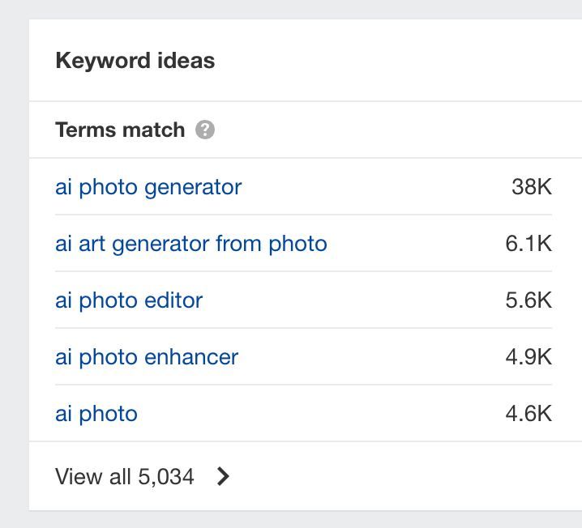
Task: Click the "ai photo" keyword link
Action: [96, 414]
